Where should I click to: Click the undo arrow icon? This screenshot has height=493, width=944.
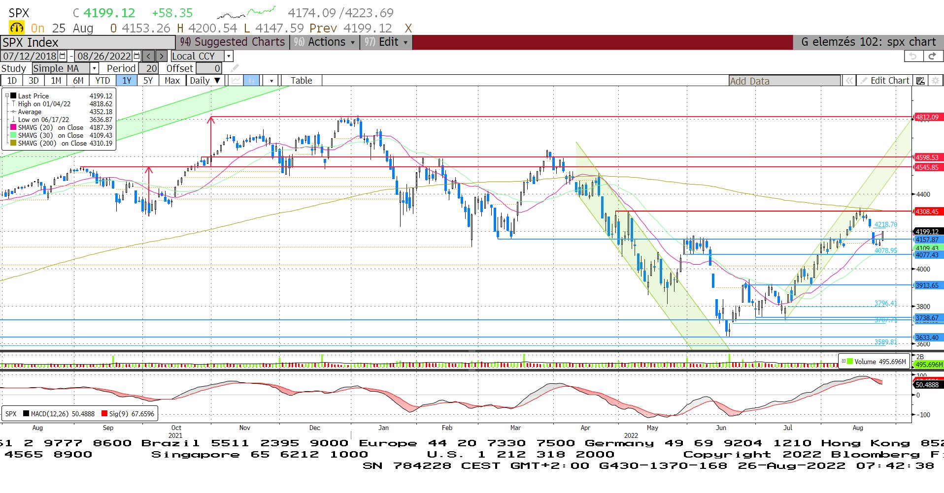point(913,56)
